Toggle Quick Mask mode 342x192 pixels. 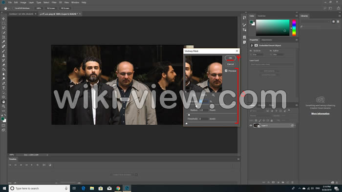[x=3, y=125]
